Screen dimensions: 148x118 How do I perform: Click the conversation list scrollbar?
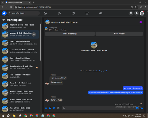[41, 42]
